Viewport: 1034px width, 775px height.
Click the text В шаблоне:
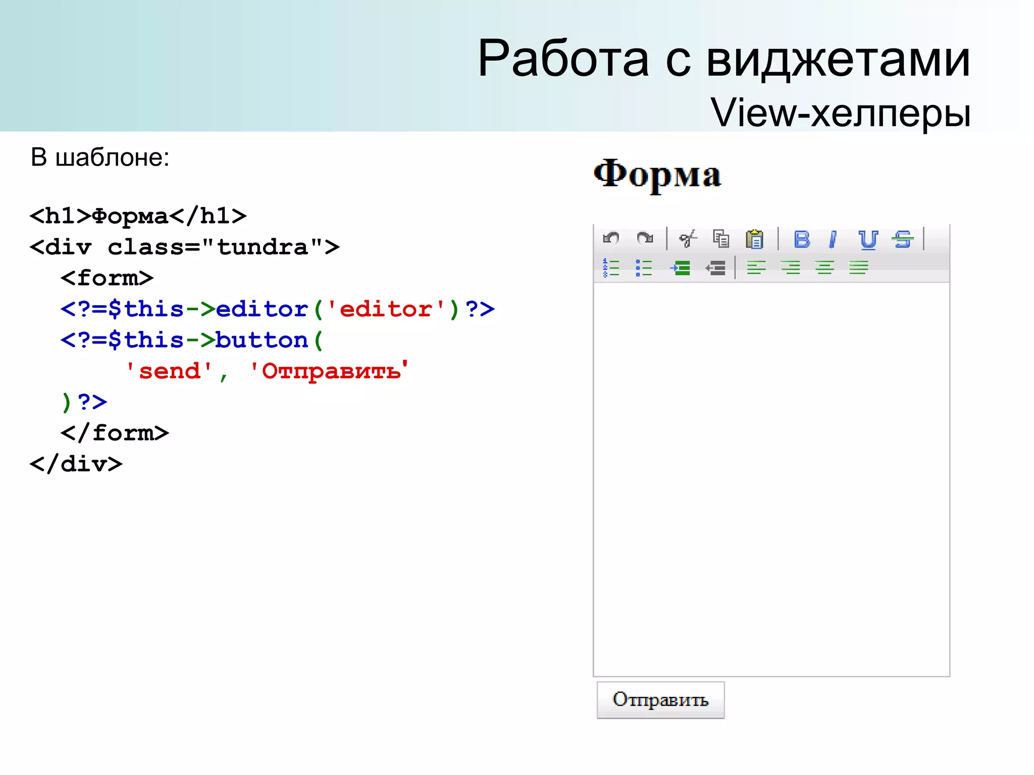pos(100,157)
